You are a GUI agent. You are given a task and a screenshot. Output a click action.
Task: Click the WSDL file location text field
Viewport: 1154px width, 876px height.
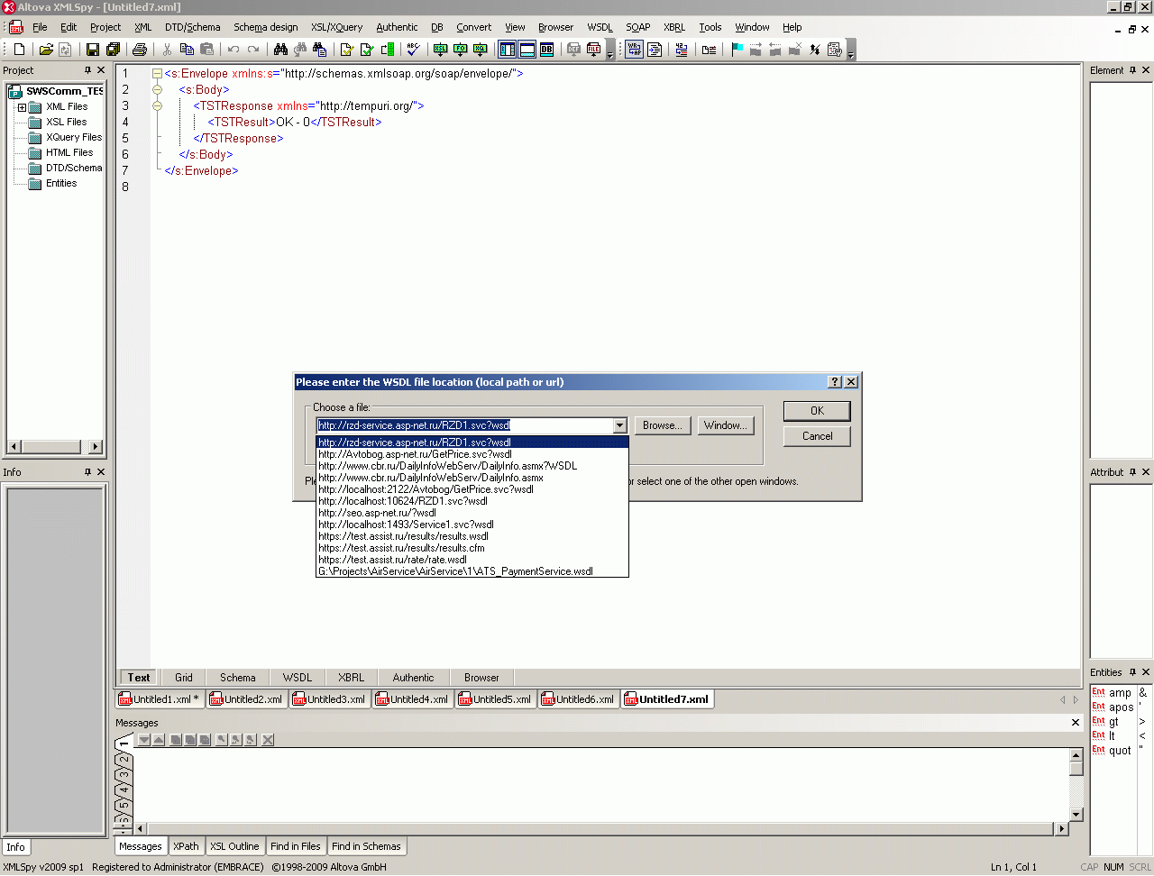click(465, 425)
